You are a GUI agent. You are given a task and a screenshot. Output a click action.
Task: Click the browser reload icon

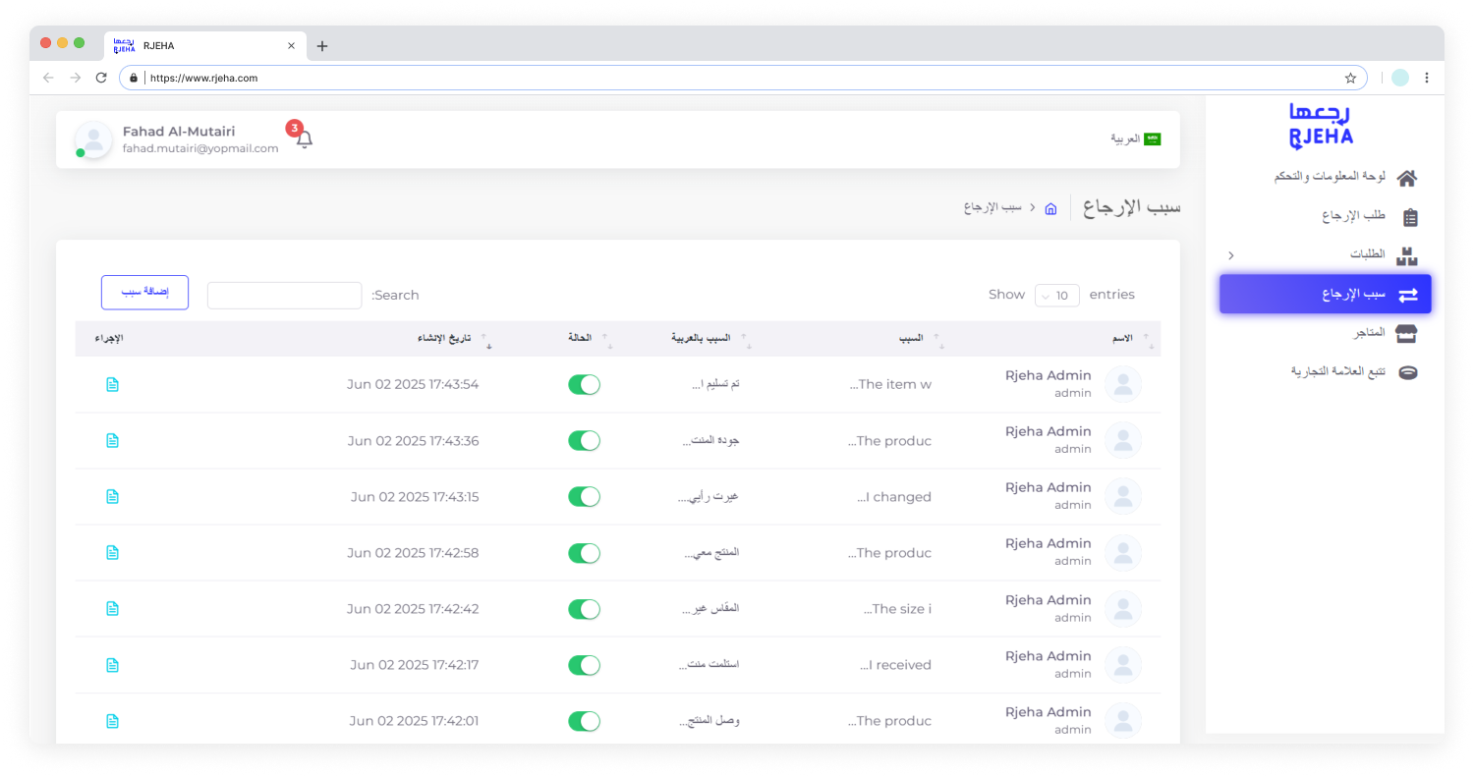click(x=100, y=78)
